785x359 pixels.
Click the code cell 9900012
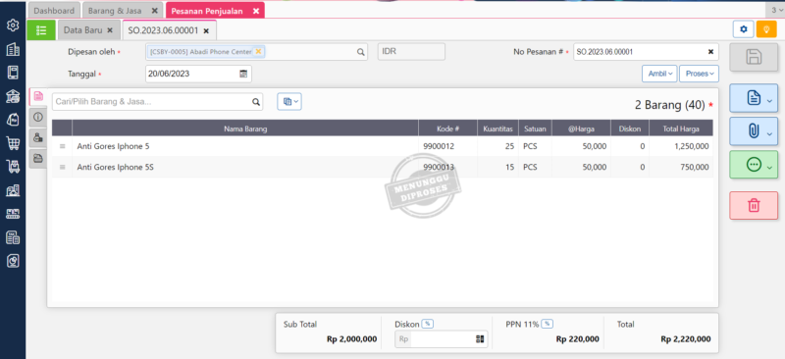tap(439, 146)
